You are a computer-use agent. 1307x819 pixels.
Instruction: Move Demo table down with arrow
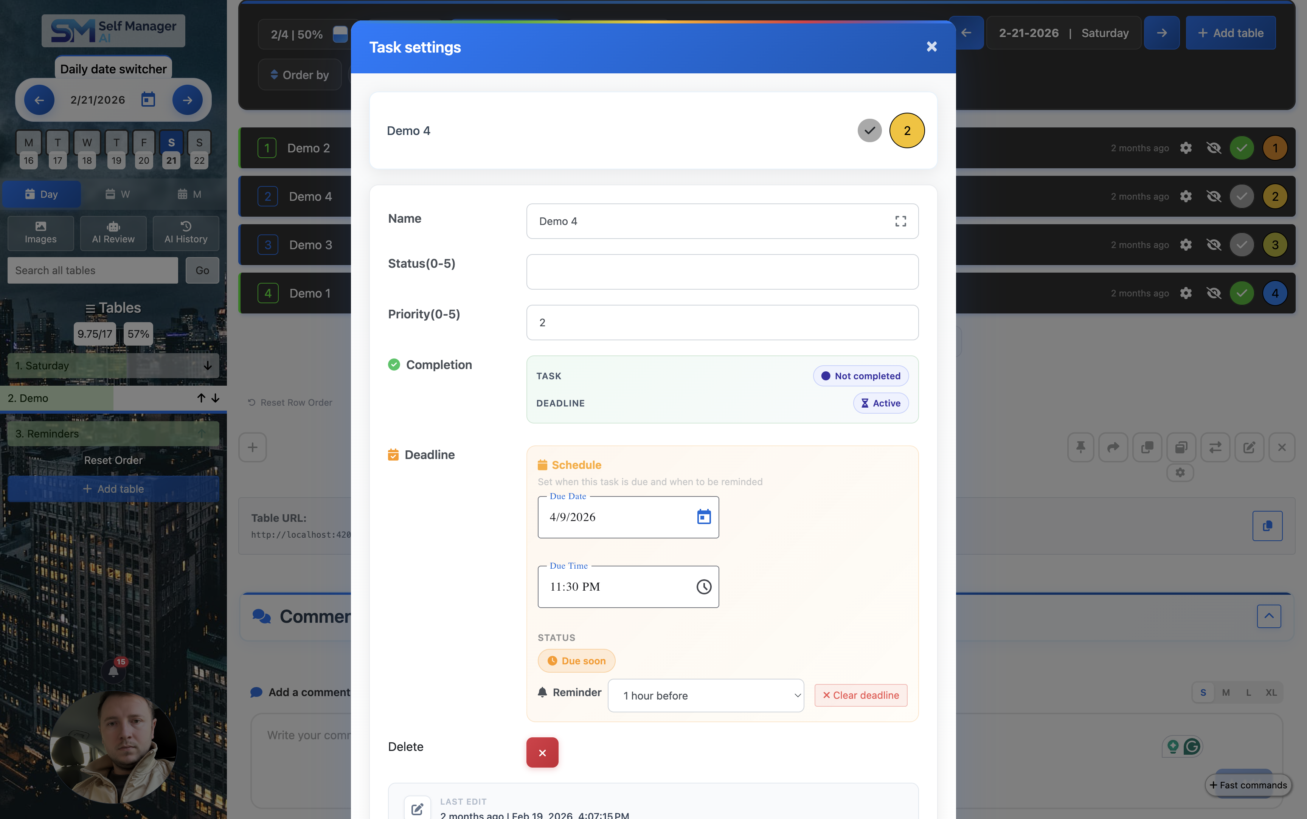tap(216, 398)
